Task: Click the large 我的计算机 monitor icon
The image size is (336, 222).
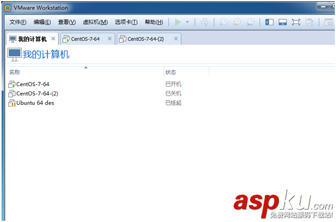Action: (14, 55)
